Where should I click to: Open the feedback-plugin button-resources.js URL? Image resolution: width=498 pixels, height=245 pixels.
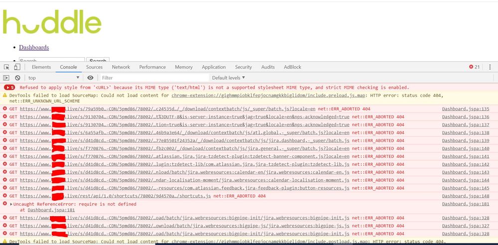click(184, 188)
